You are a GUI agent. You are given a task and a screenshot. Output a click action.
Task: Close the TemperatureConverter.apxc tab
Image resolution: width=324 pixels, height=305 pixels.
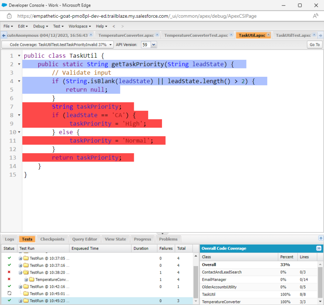click(157, 35)
